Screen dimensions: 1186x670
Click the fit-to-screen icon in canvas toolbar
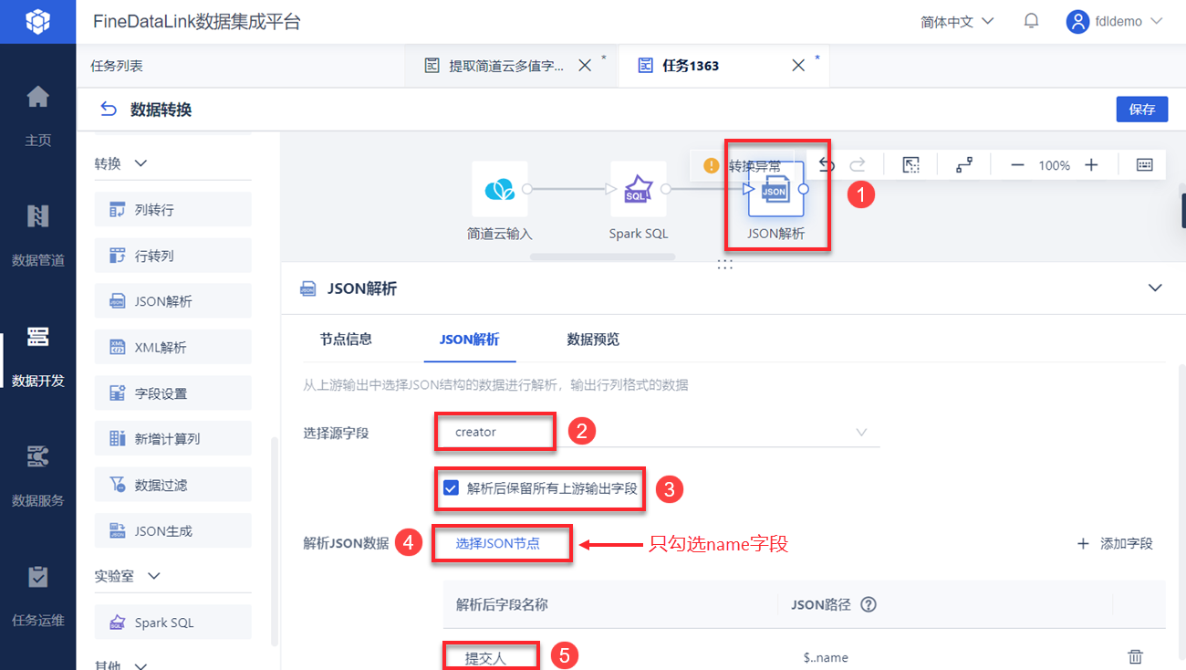910,165
